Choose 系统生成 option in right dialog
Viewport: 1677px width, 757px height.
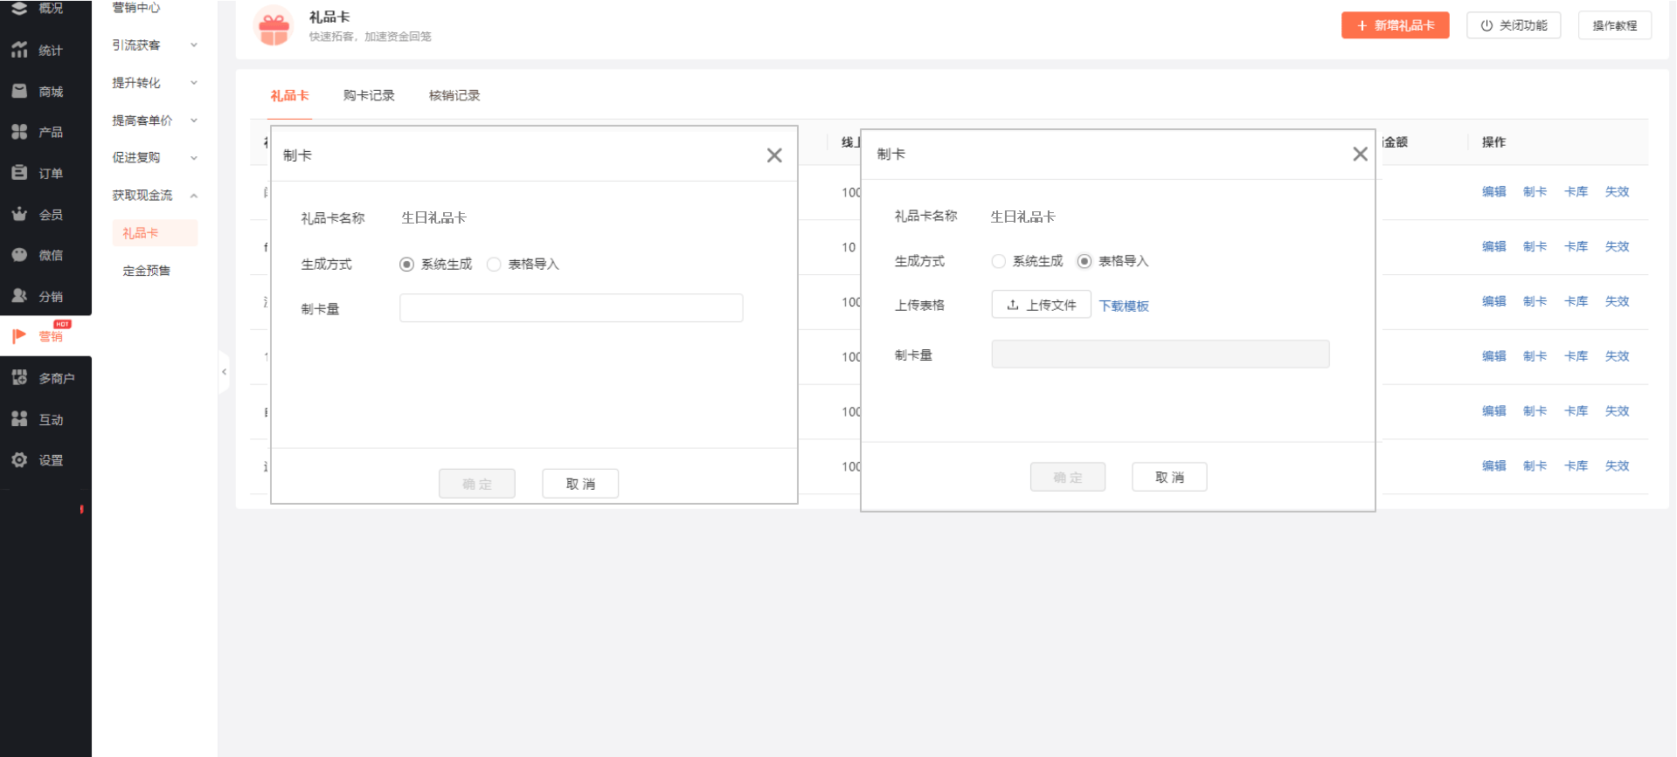(998, 261)
